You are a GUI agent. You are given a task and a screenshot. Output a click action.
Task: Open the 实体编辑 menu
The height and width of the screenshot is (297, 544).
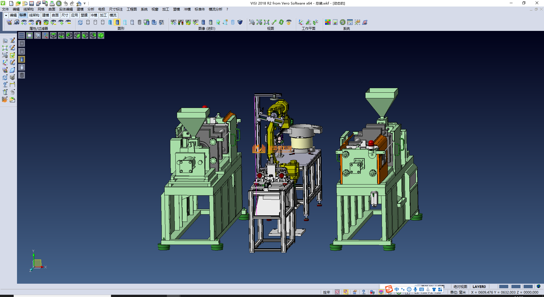66,9
